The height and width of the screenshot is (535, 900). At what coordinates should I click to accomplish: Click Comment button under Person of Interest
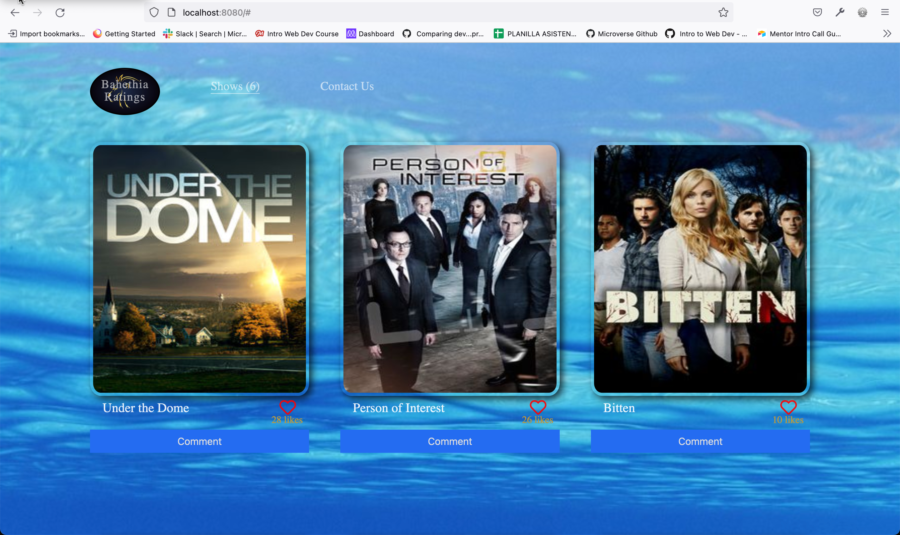[450, 441]
